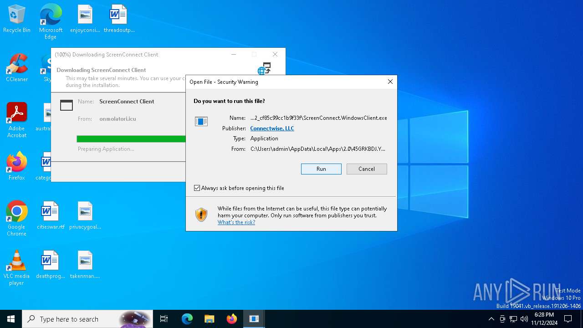The width and height of the screenshot is (583, 328).
Task: Open the CCleaner desktop shortcut
Action: (x=17, y=68)
